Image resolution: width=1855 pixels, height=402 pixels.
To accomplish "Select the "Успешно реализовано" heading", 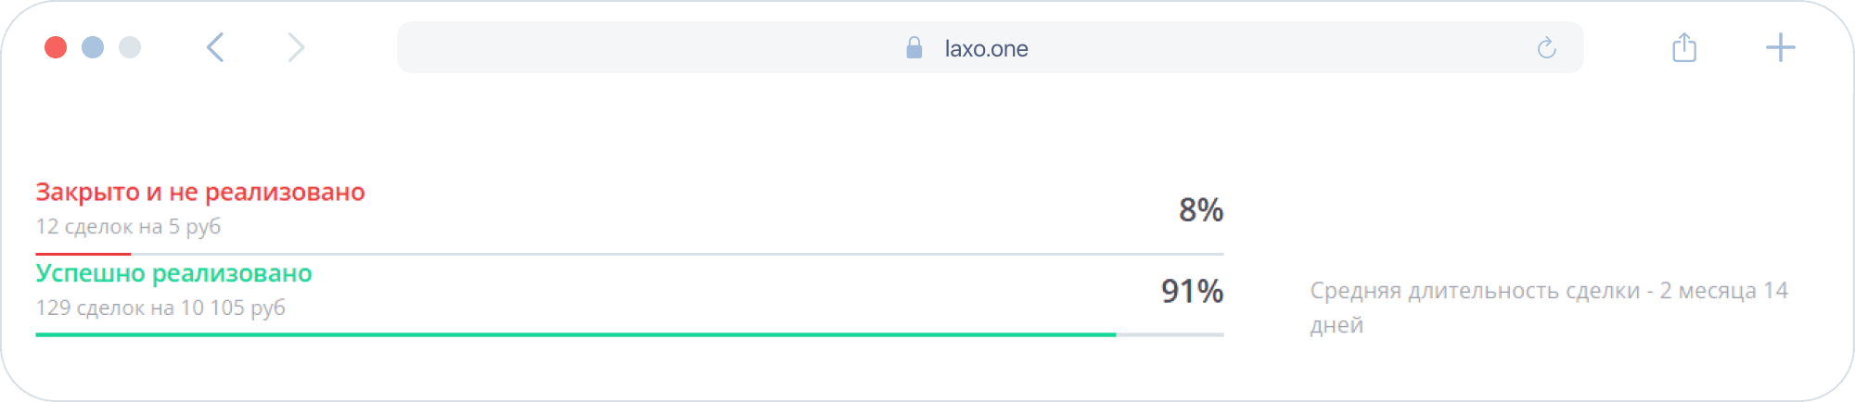I will tap(173, 273).
